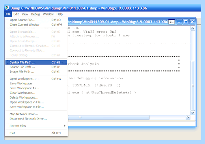
Task: Click the vertical scrollbar thumb
Action: click(193, 86)
